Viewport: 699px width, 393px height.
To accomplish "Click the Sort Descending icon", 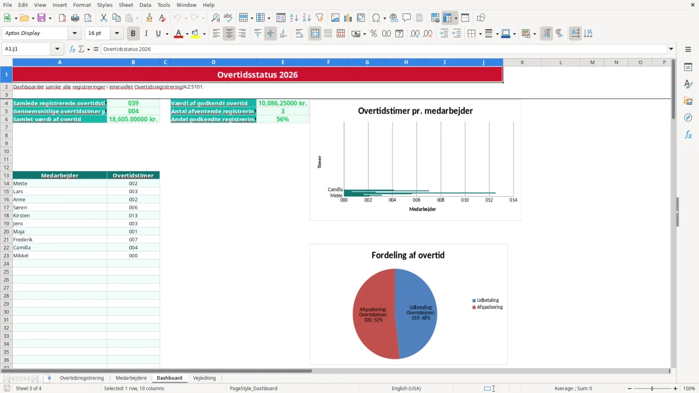I will coord(307,18).
